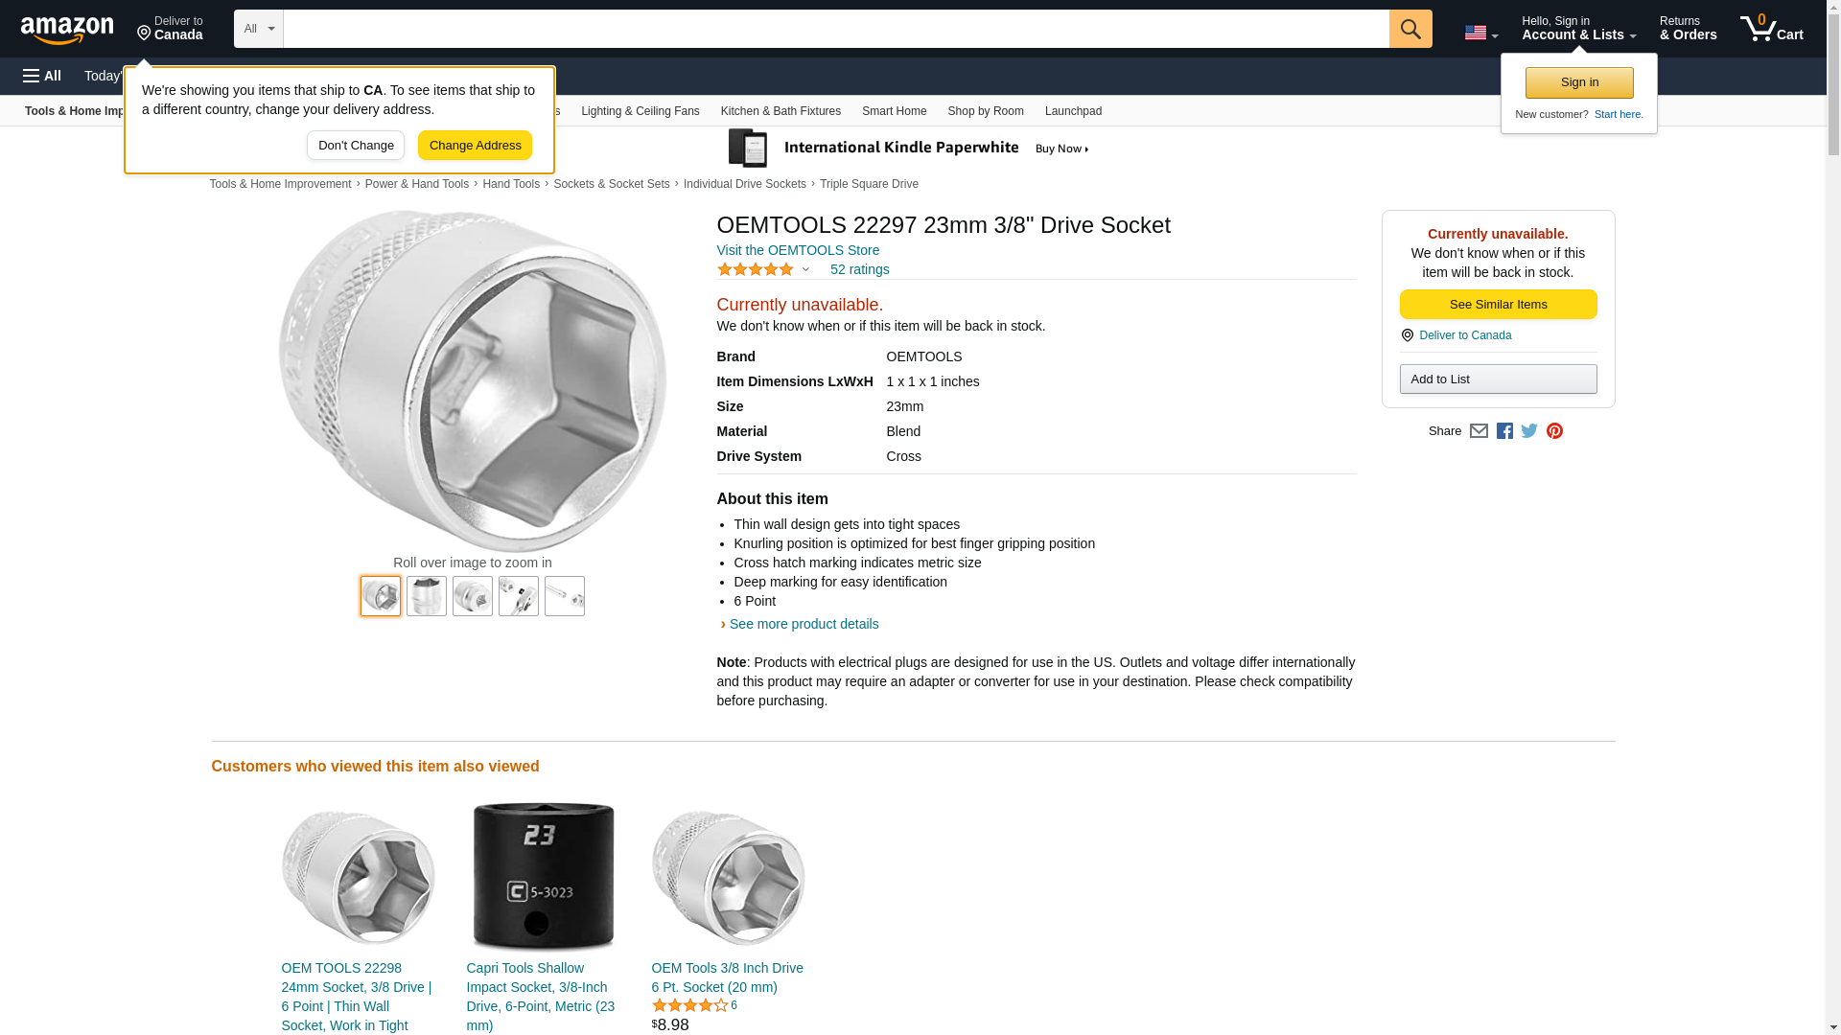The width and height of the screenshot is (1841, 1035).
Task: Click the Amazon logo
Action: pos(67,31)
